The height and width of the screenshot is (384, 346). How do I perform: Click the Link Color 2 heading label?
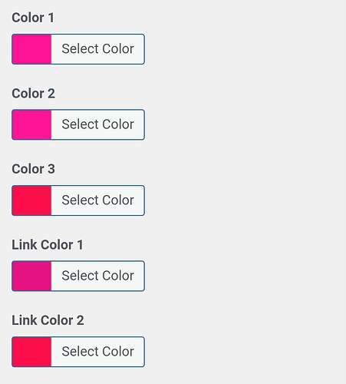click(x=48, y=320)
